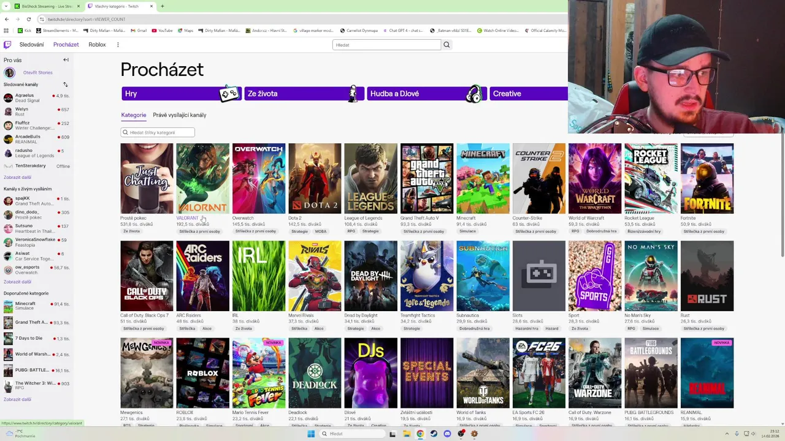The height and width of the screenshot is (441, 785).
Task: Click the Chrome taskbar icon
Action: click(x=420, y=434)
